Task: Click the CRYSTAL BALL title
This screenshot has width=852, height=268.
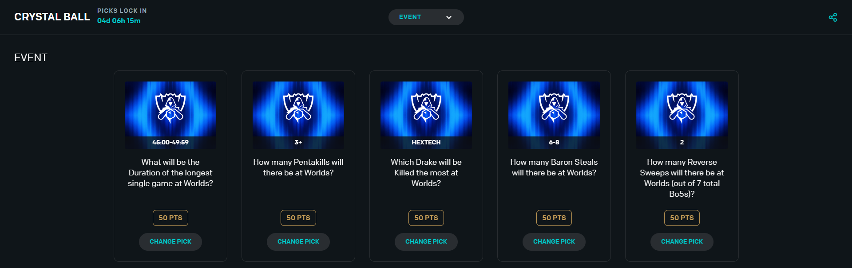Action: 52,17
